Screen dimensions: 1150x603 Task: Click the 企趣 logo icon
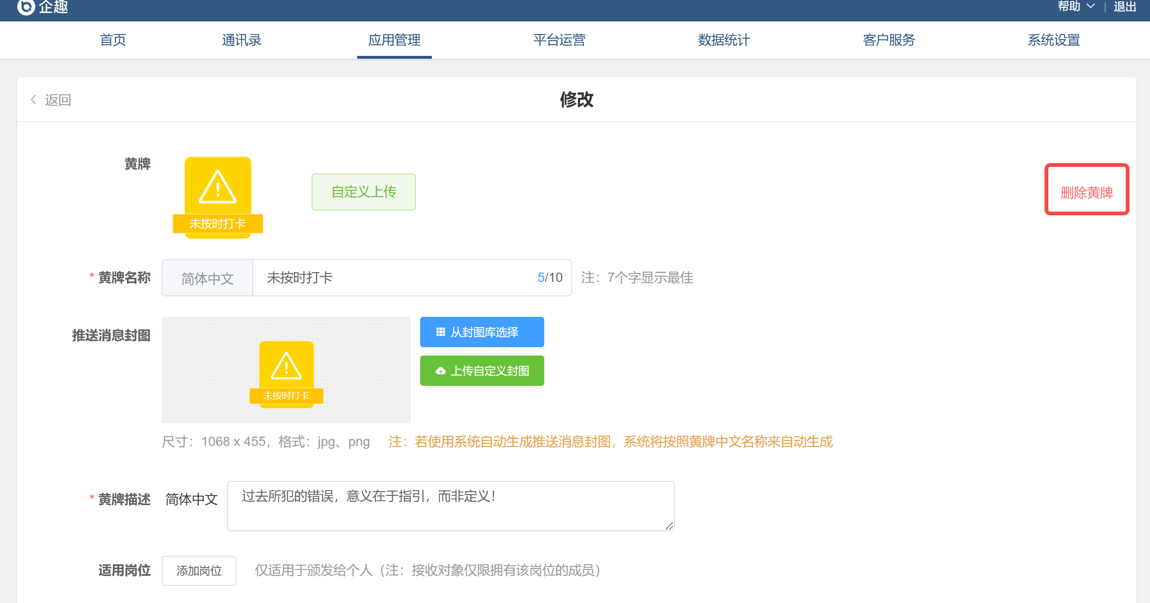click(26, 7)
